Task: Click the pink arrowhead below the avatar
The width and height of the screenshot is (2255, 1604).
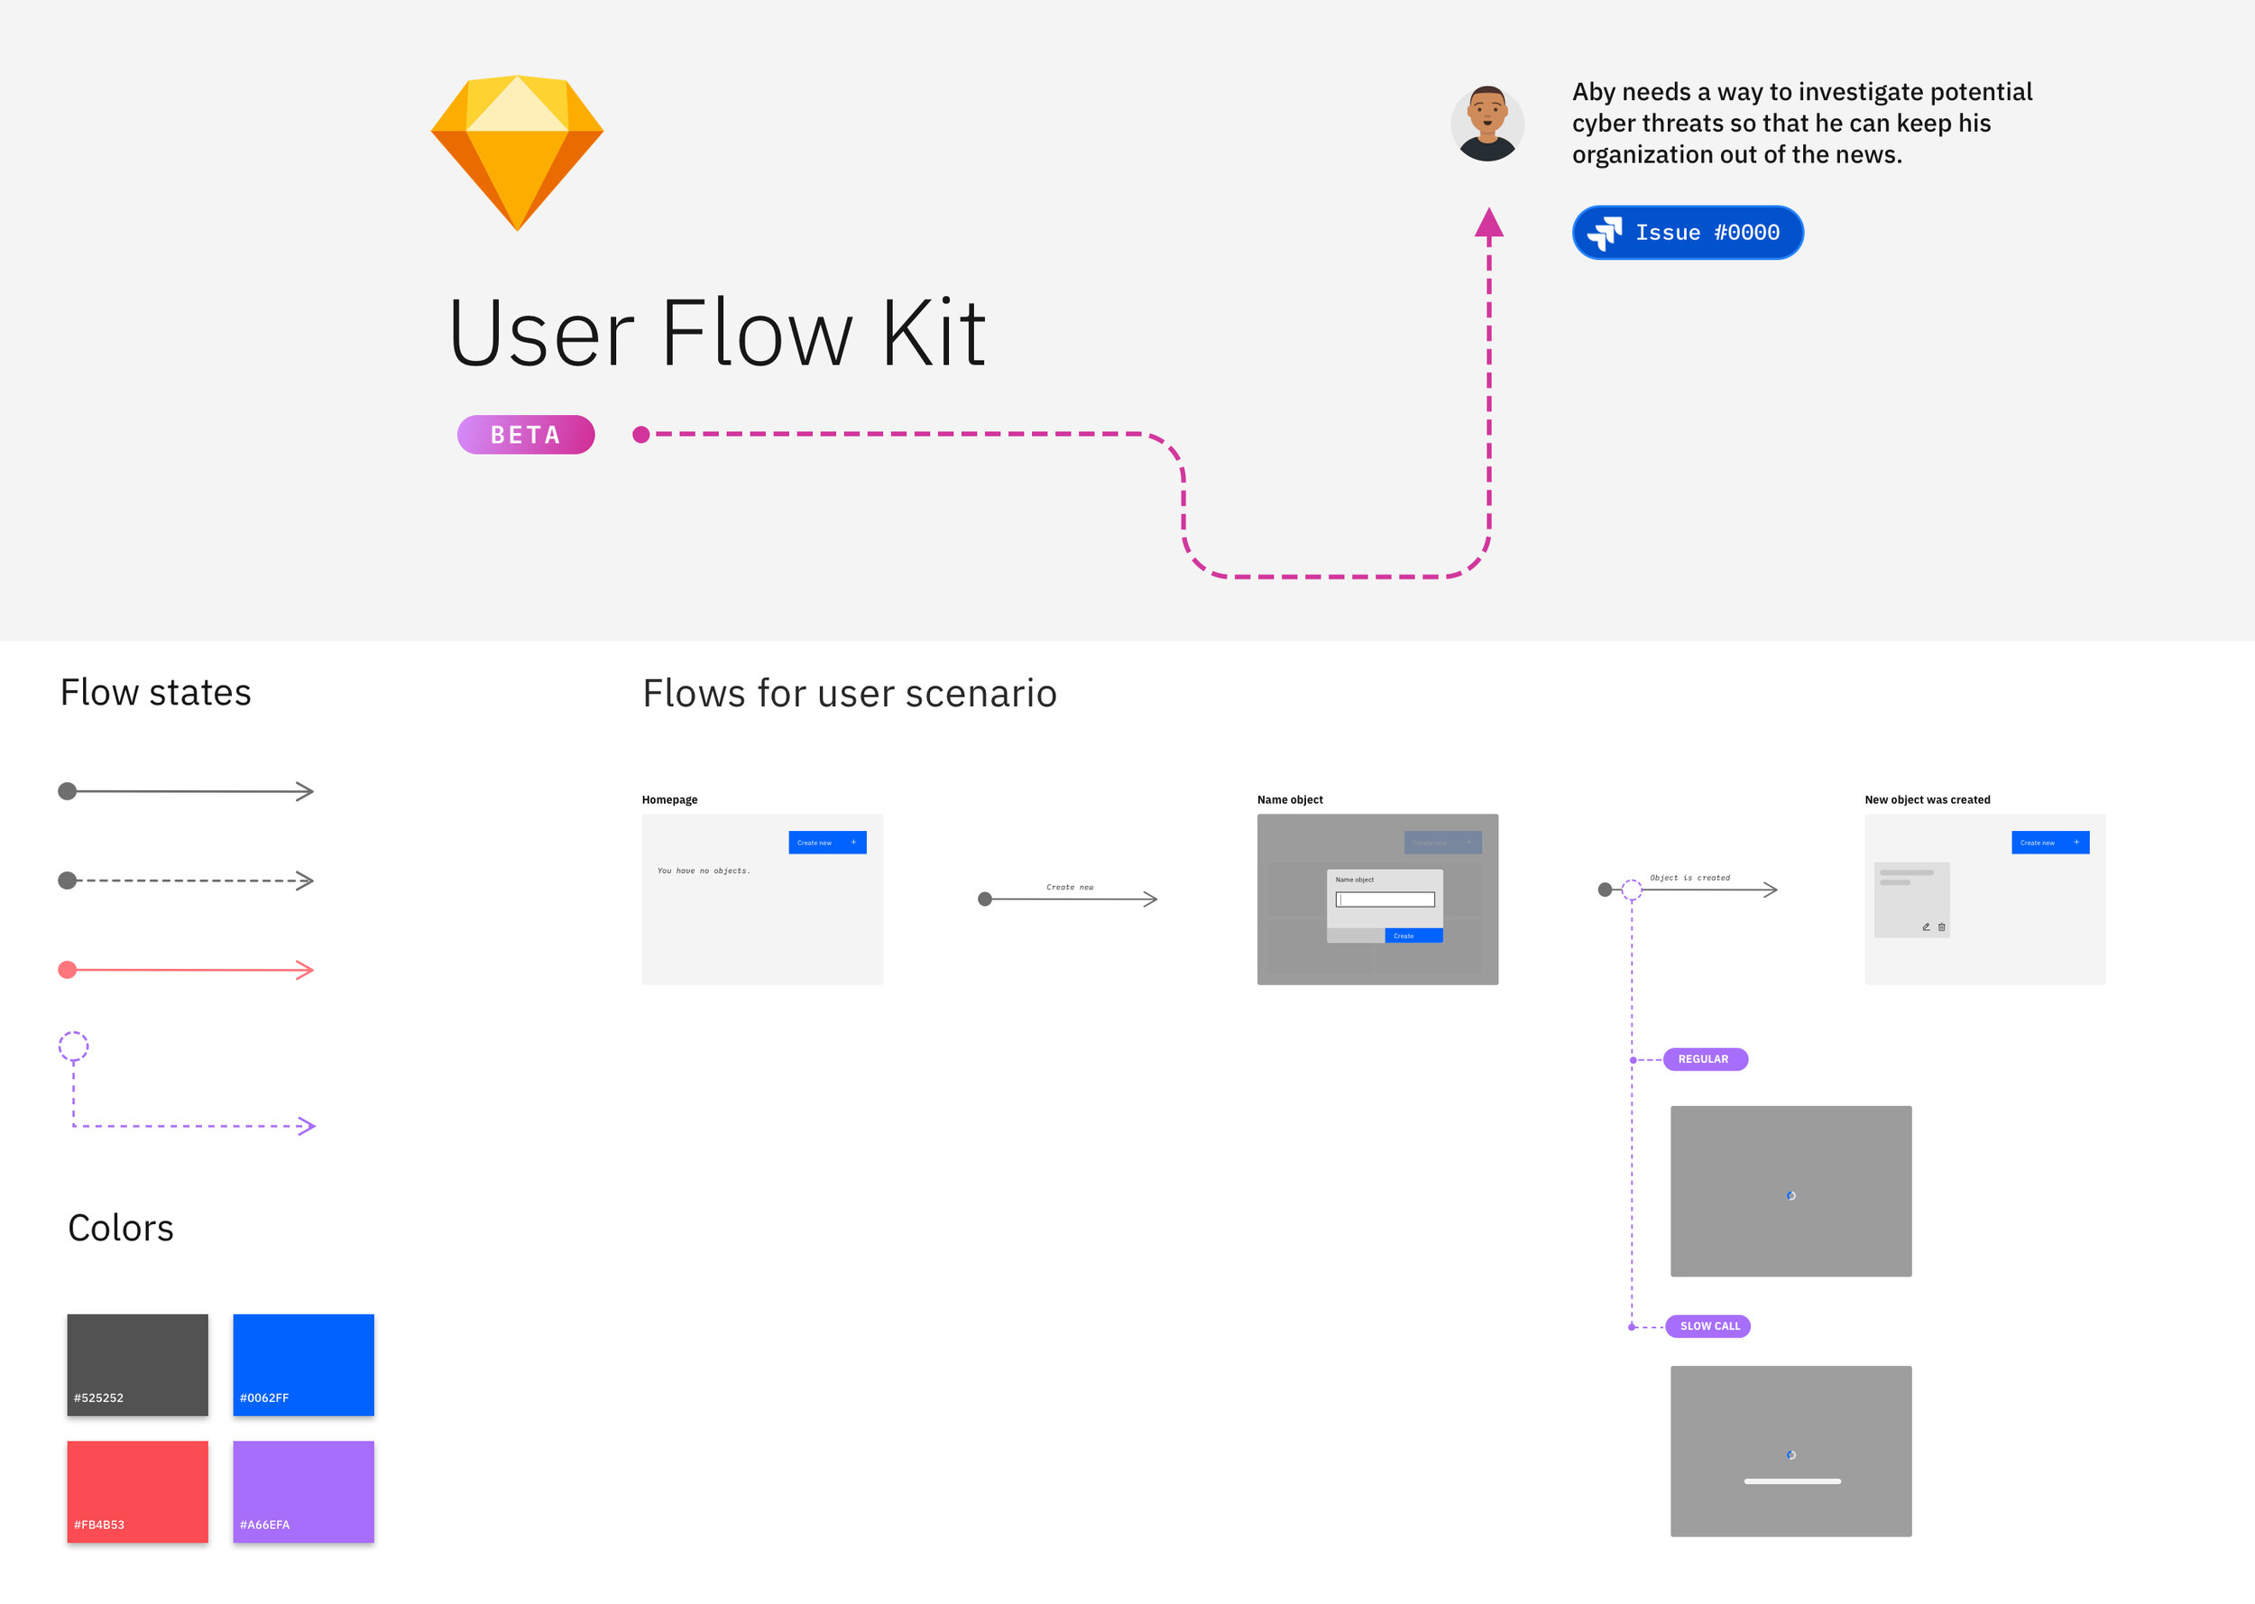Action: (1489, 223)
